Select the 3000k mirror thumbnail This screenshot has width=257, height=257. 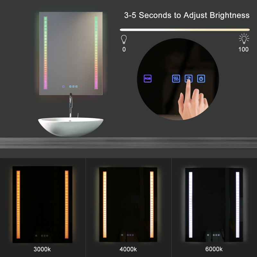coord(42,204)
